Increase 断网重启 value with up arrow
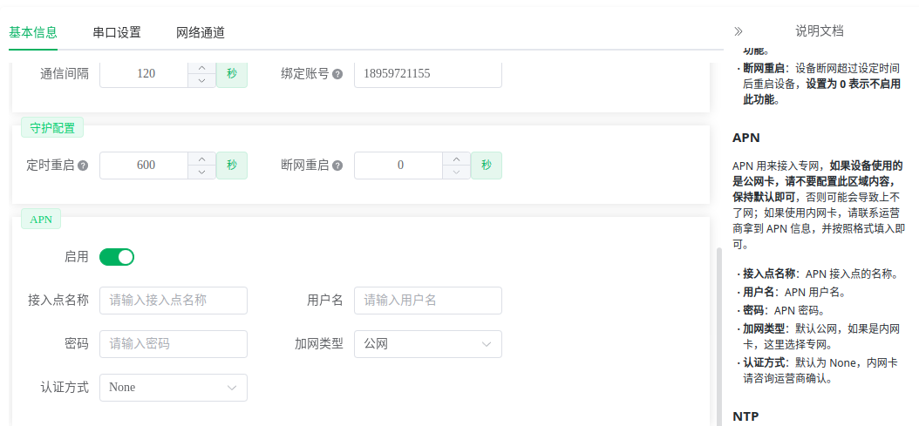 [x=456, y=159]
